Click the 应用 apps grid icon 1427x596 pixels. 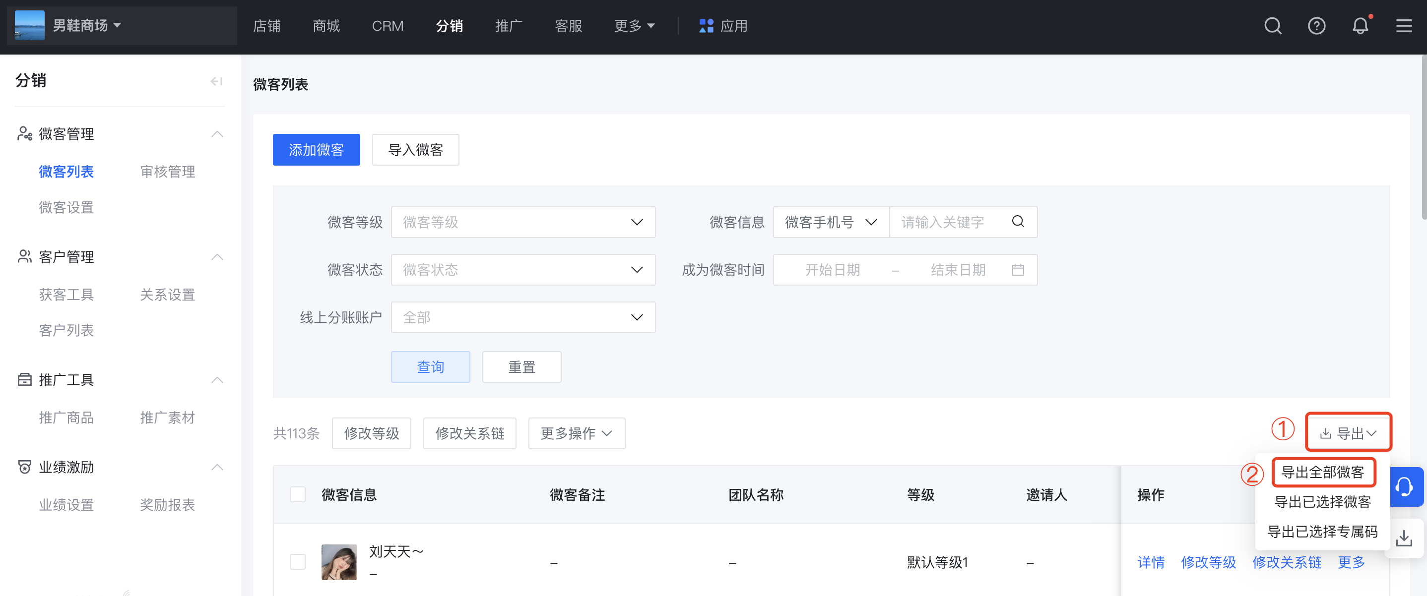click(706, 25)
